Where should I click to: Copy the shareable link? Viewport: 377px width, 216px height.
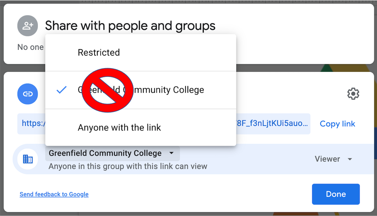pos(337,123)
